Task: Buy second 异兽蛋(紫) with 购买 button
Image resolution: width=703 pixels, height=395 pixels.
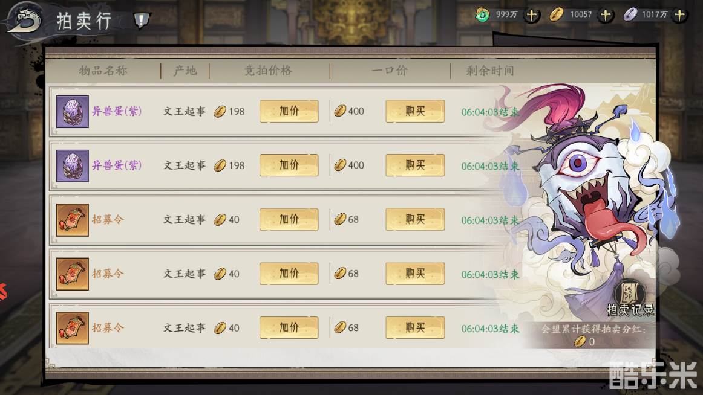Action: (x=415, y=165)
